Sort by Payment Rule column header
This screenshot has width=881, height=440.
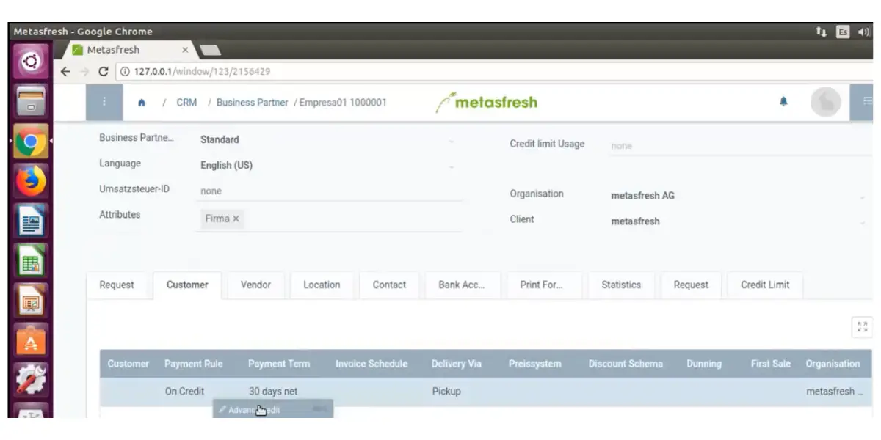[x=193, y=364]
